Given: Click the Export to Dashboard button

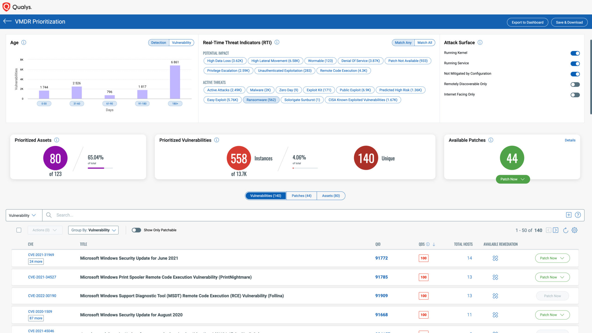Looking at the screenshot, I should (x=527, y=22).
